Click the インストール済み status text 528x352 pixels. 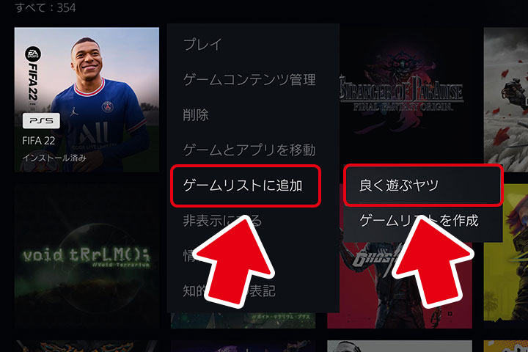pos(54,158)
